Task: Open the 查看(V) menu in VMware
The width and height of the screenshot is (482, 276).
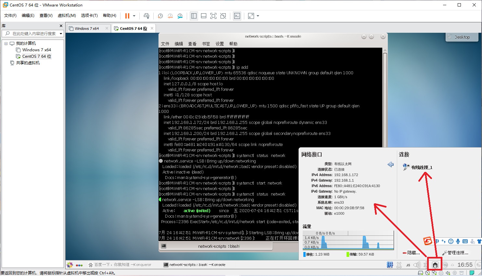Action: [x=46, y=16]
